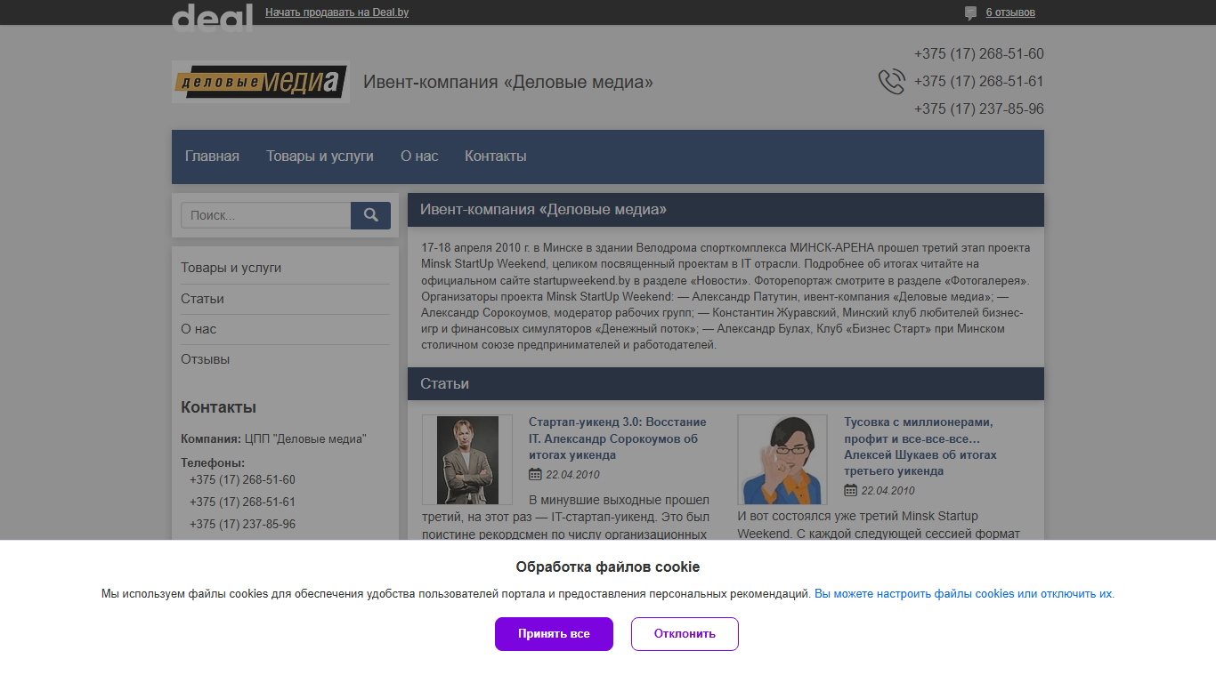This screenshot has height=683, width=1216.
Task: Click the Контакты heading in the sidebar
Action: [x=218, y=407]
